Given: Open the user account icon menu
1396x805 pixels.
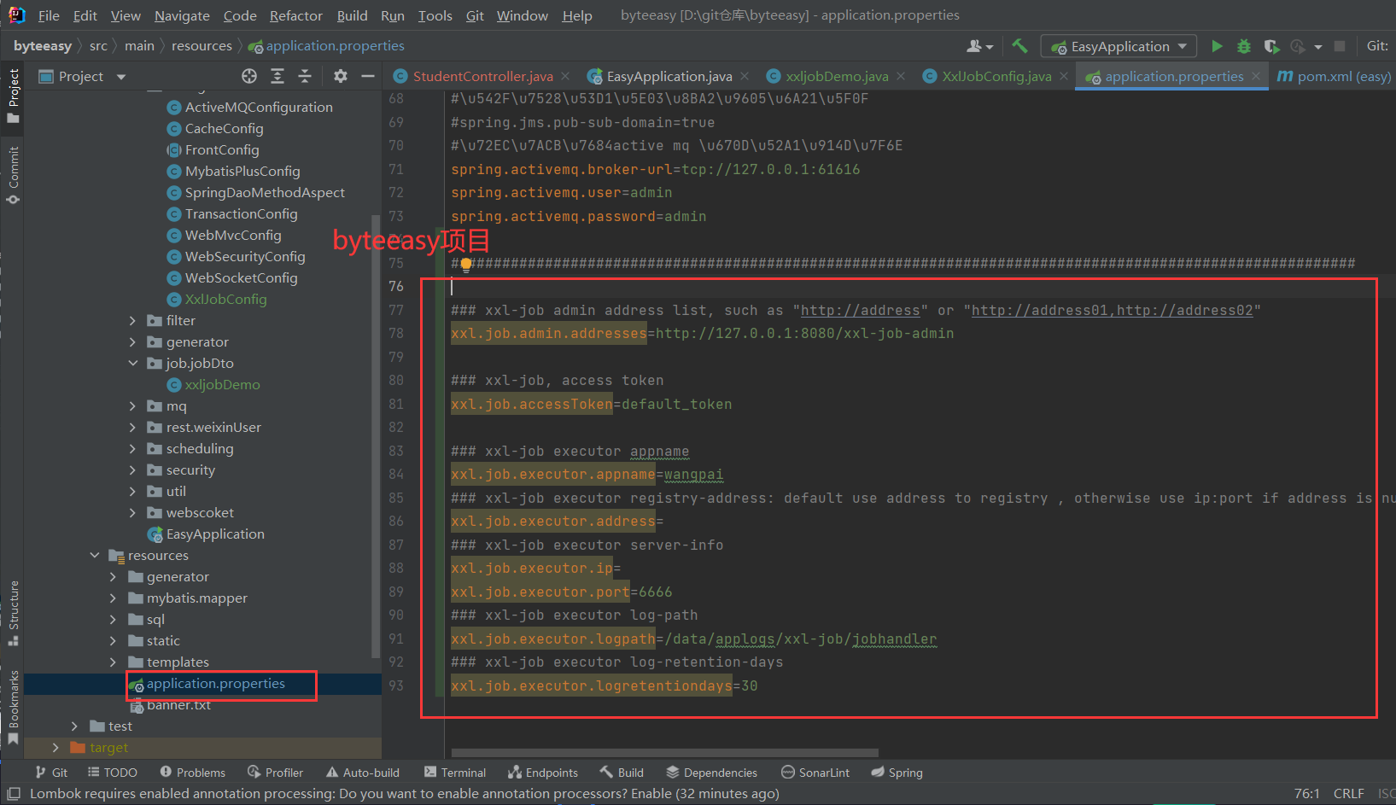Looking at the screenshot, I should (979, 46).
